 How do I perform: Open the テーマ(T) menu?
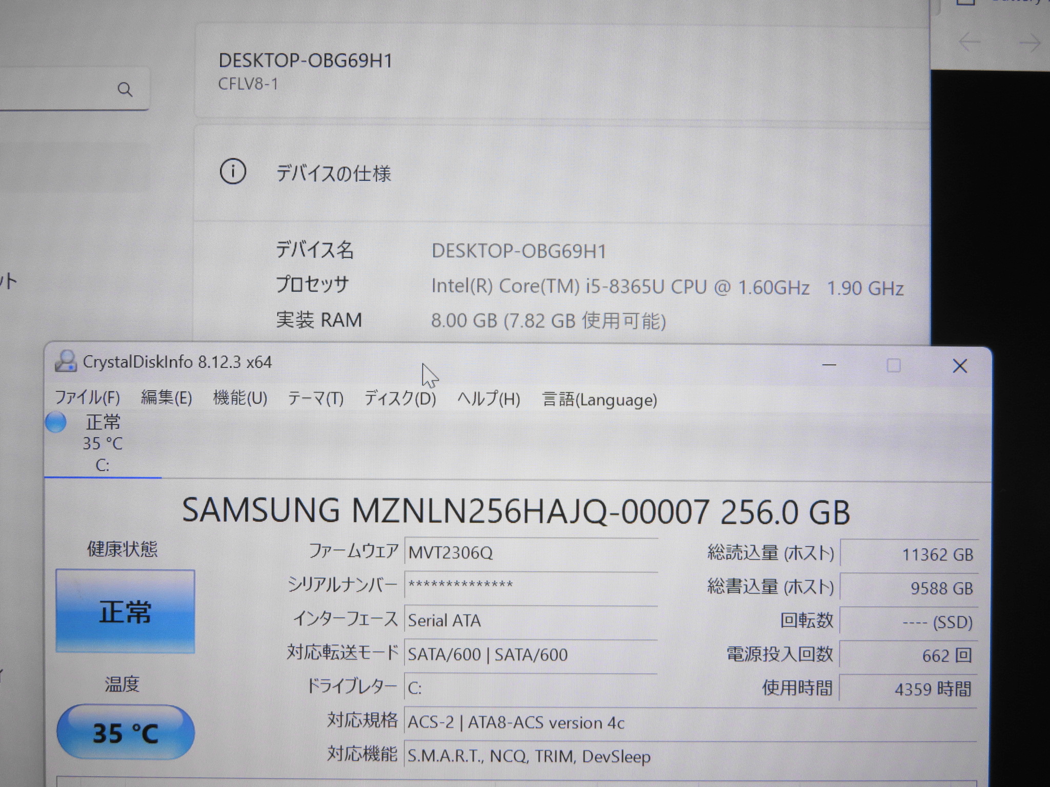pos(315,399)
